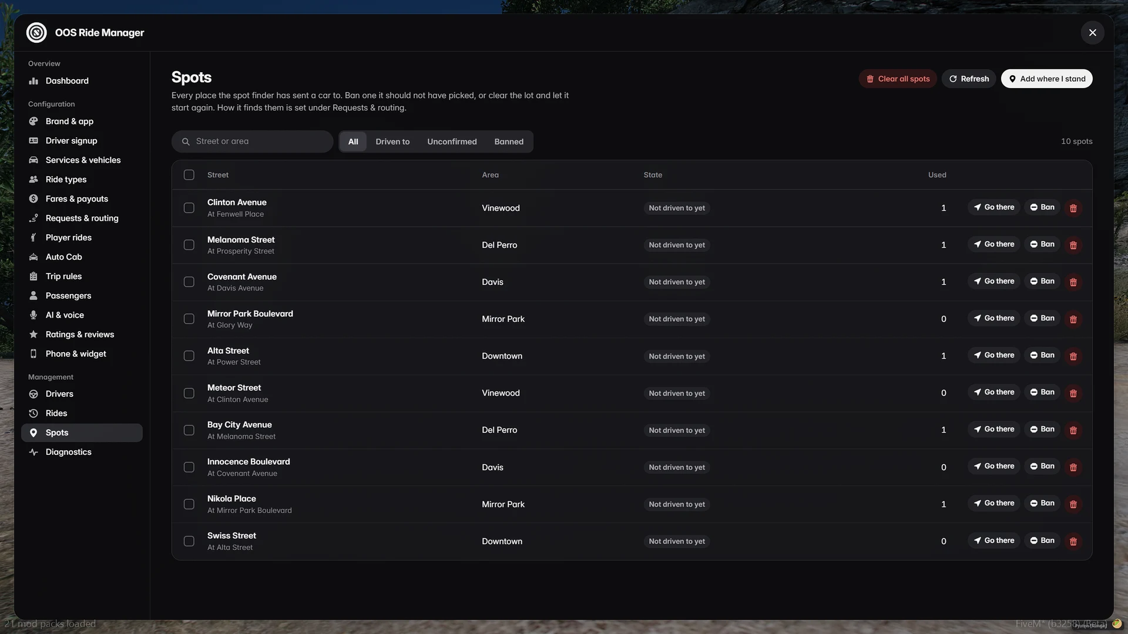
Task: Check the Meteor Street row checkbox
Action: [x=189, y=393]
